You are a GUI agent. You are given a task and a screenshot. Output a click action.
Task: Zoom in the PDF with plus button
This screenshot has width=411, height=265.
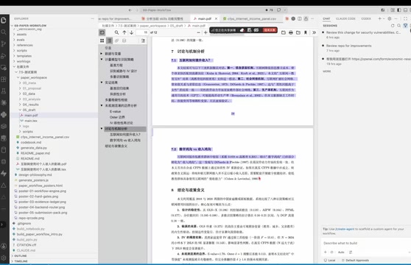pos(205,32)
